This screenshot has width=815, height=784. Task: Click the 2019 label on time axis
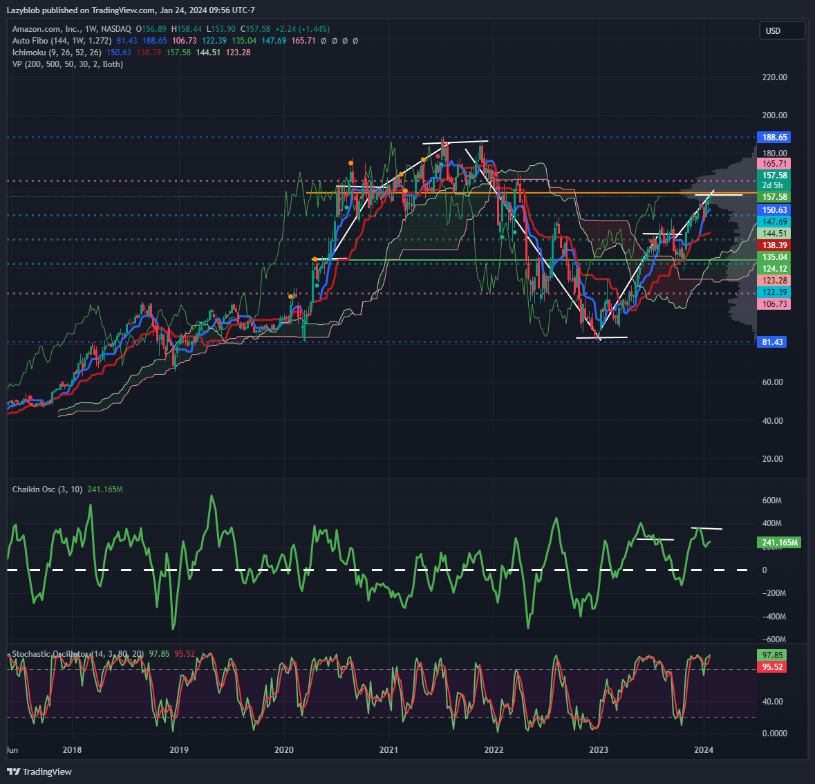179,749
